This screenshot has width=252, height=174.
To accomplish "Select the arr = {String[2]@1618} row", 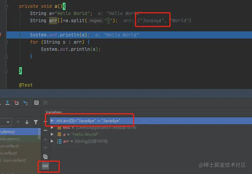I will pyautogui.click(x=151, y=141).
